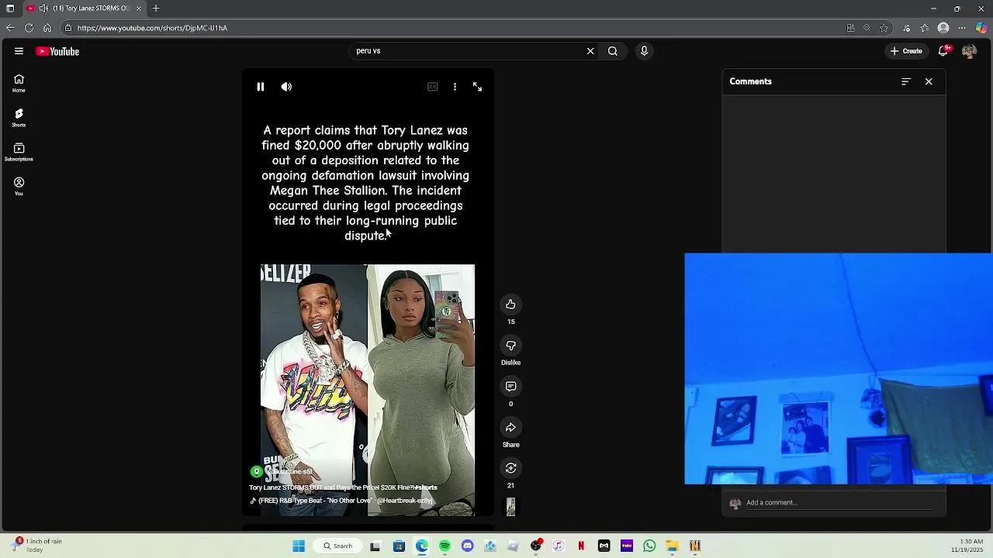Open Spotify from the taskbar
This screenshot has width=993, height=558.
445,546
